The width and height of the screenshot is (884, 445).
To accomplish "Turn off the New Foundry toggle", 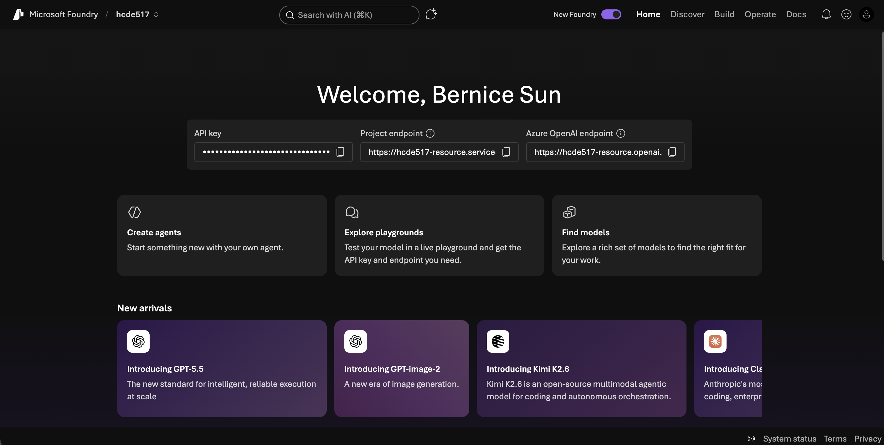I will [x=611, y=14].
